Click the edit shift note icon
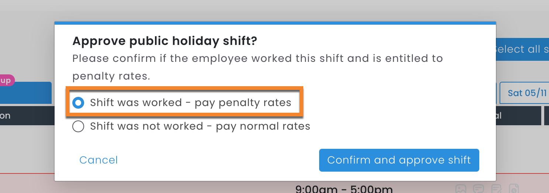 pos(497,189)
